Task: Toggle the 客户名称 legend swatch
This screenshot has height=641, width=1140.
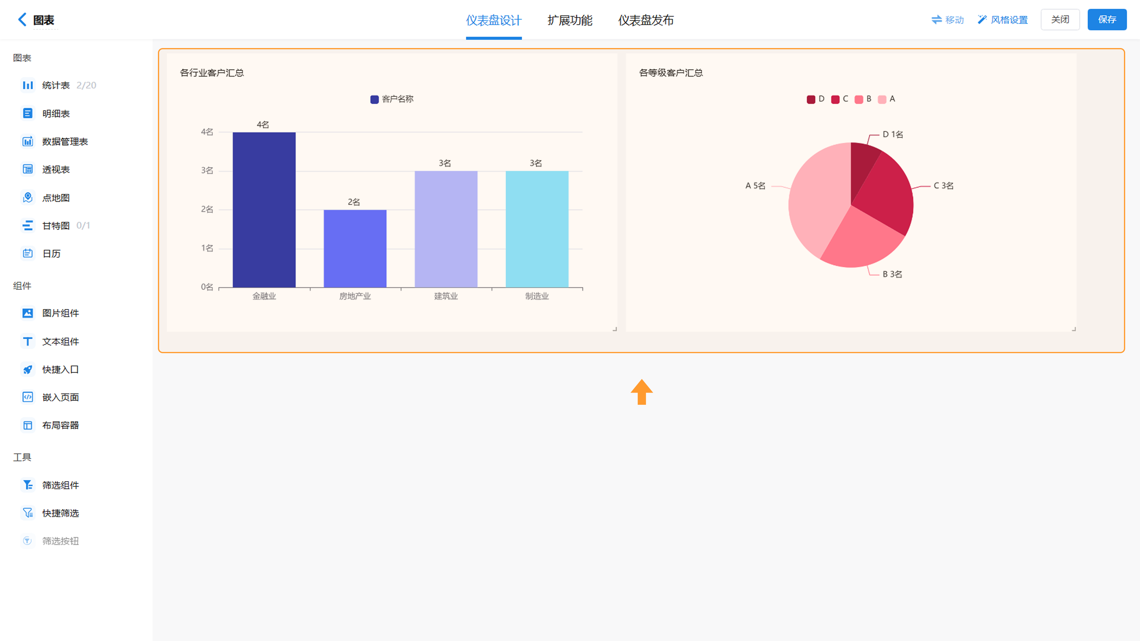Action: [374, 99]
